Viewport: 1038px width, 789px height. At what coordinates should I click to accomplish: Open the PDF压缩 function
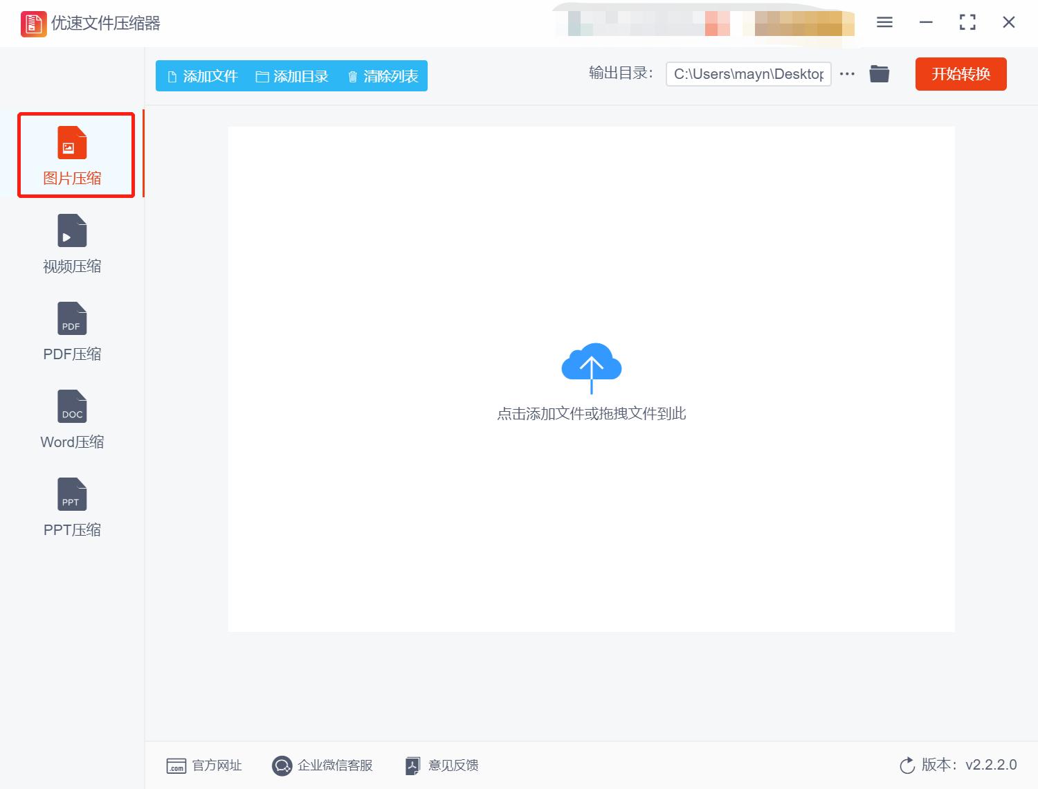tap(71, 319)
